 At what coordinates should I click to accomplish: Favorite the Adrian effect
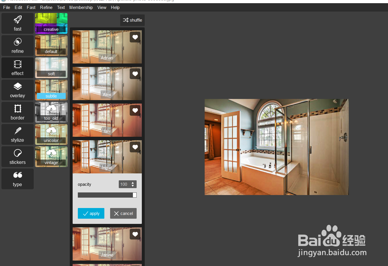point(135,37)
